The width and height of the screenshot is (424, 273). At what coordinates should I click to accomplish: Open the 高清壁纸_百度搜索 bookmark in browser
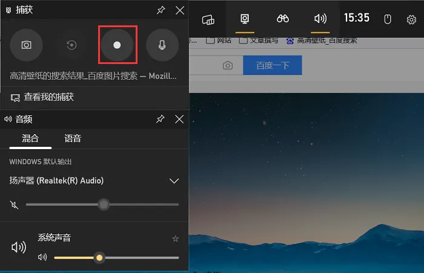(322, 40)
